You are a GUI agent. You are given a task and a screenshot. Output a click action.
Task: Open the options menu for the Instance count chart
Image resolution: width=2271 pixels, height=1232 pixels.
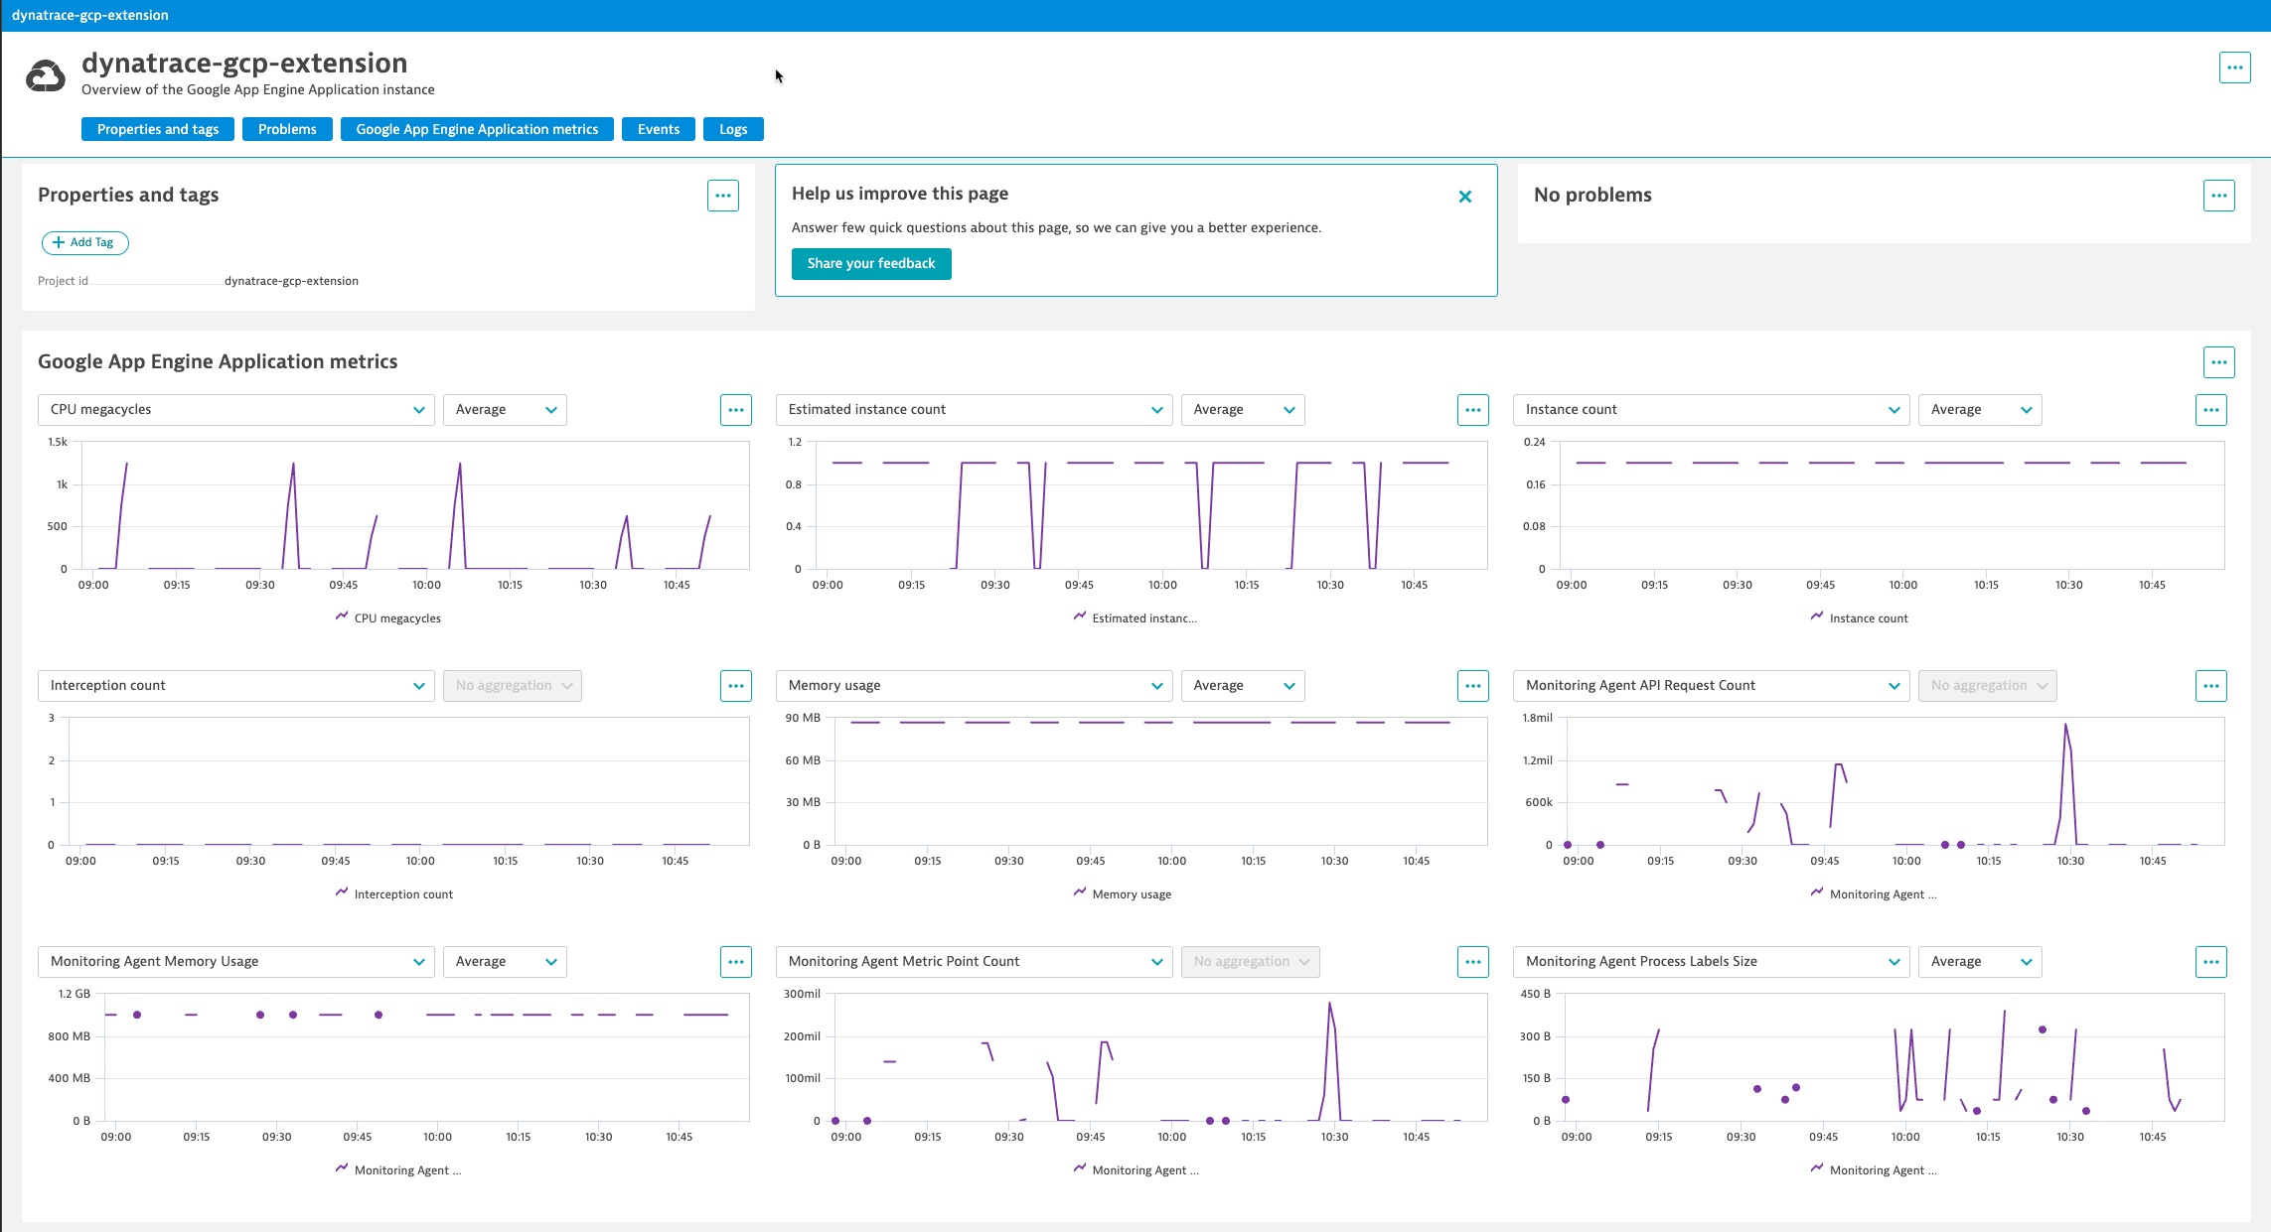coord(2210,409)
